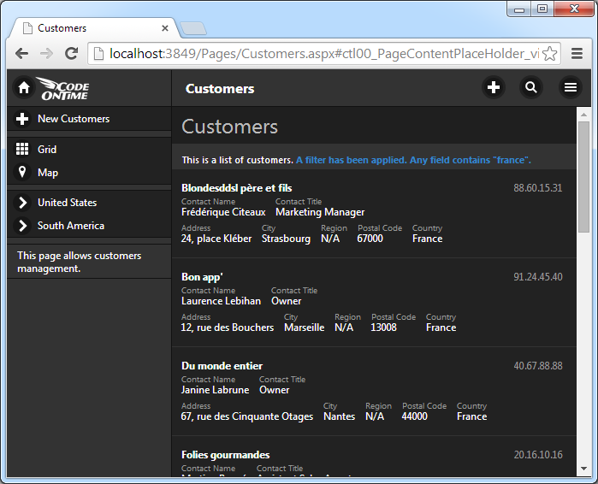This screenshot has width=598, height=484.
Task: Expand the South America filter
Action: pos(70,226)
